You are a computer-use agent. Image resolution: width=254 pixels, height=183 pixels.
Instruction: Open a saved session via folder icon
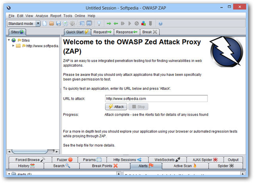tap(52, 24)
